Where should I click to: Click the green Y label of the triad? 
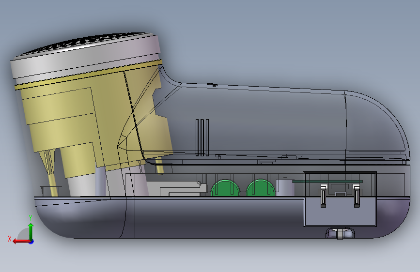click(x=31, y=218)
